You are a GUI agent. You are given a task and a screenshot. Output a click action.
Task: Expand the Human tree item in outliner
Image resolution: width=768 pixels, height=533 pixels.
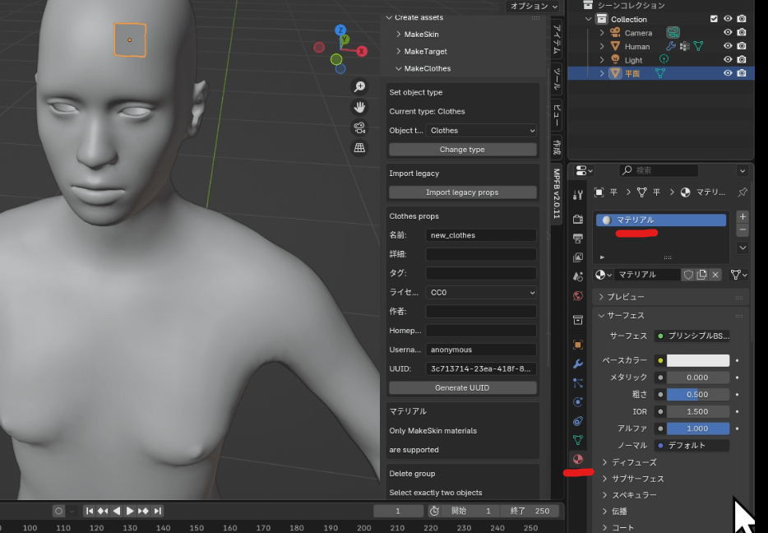(x=602, y=47)
